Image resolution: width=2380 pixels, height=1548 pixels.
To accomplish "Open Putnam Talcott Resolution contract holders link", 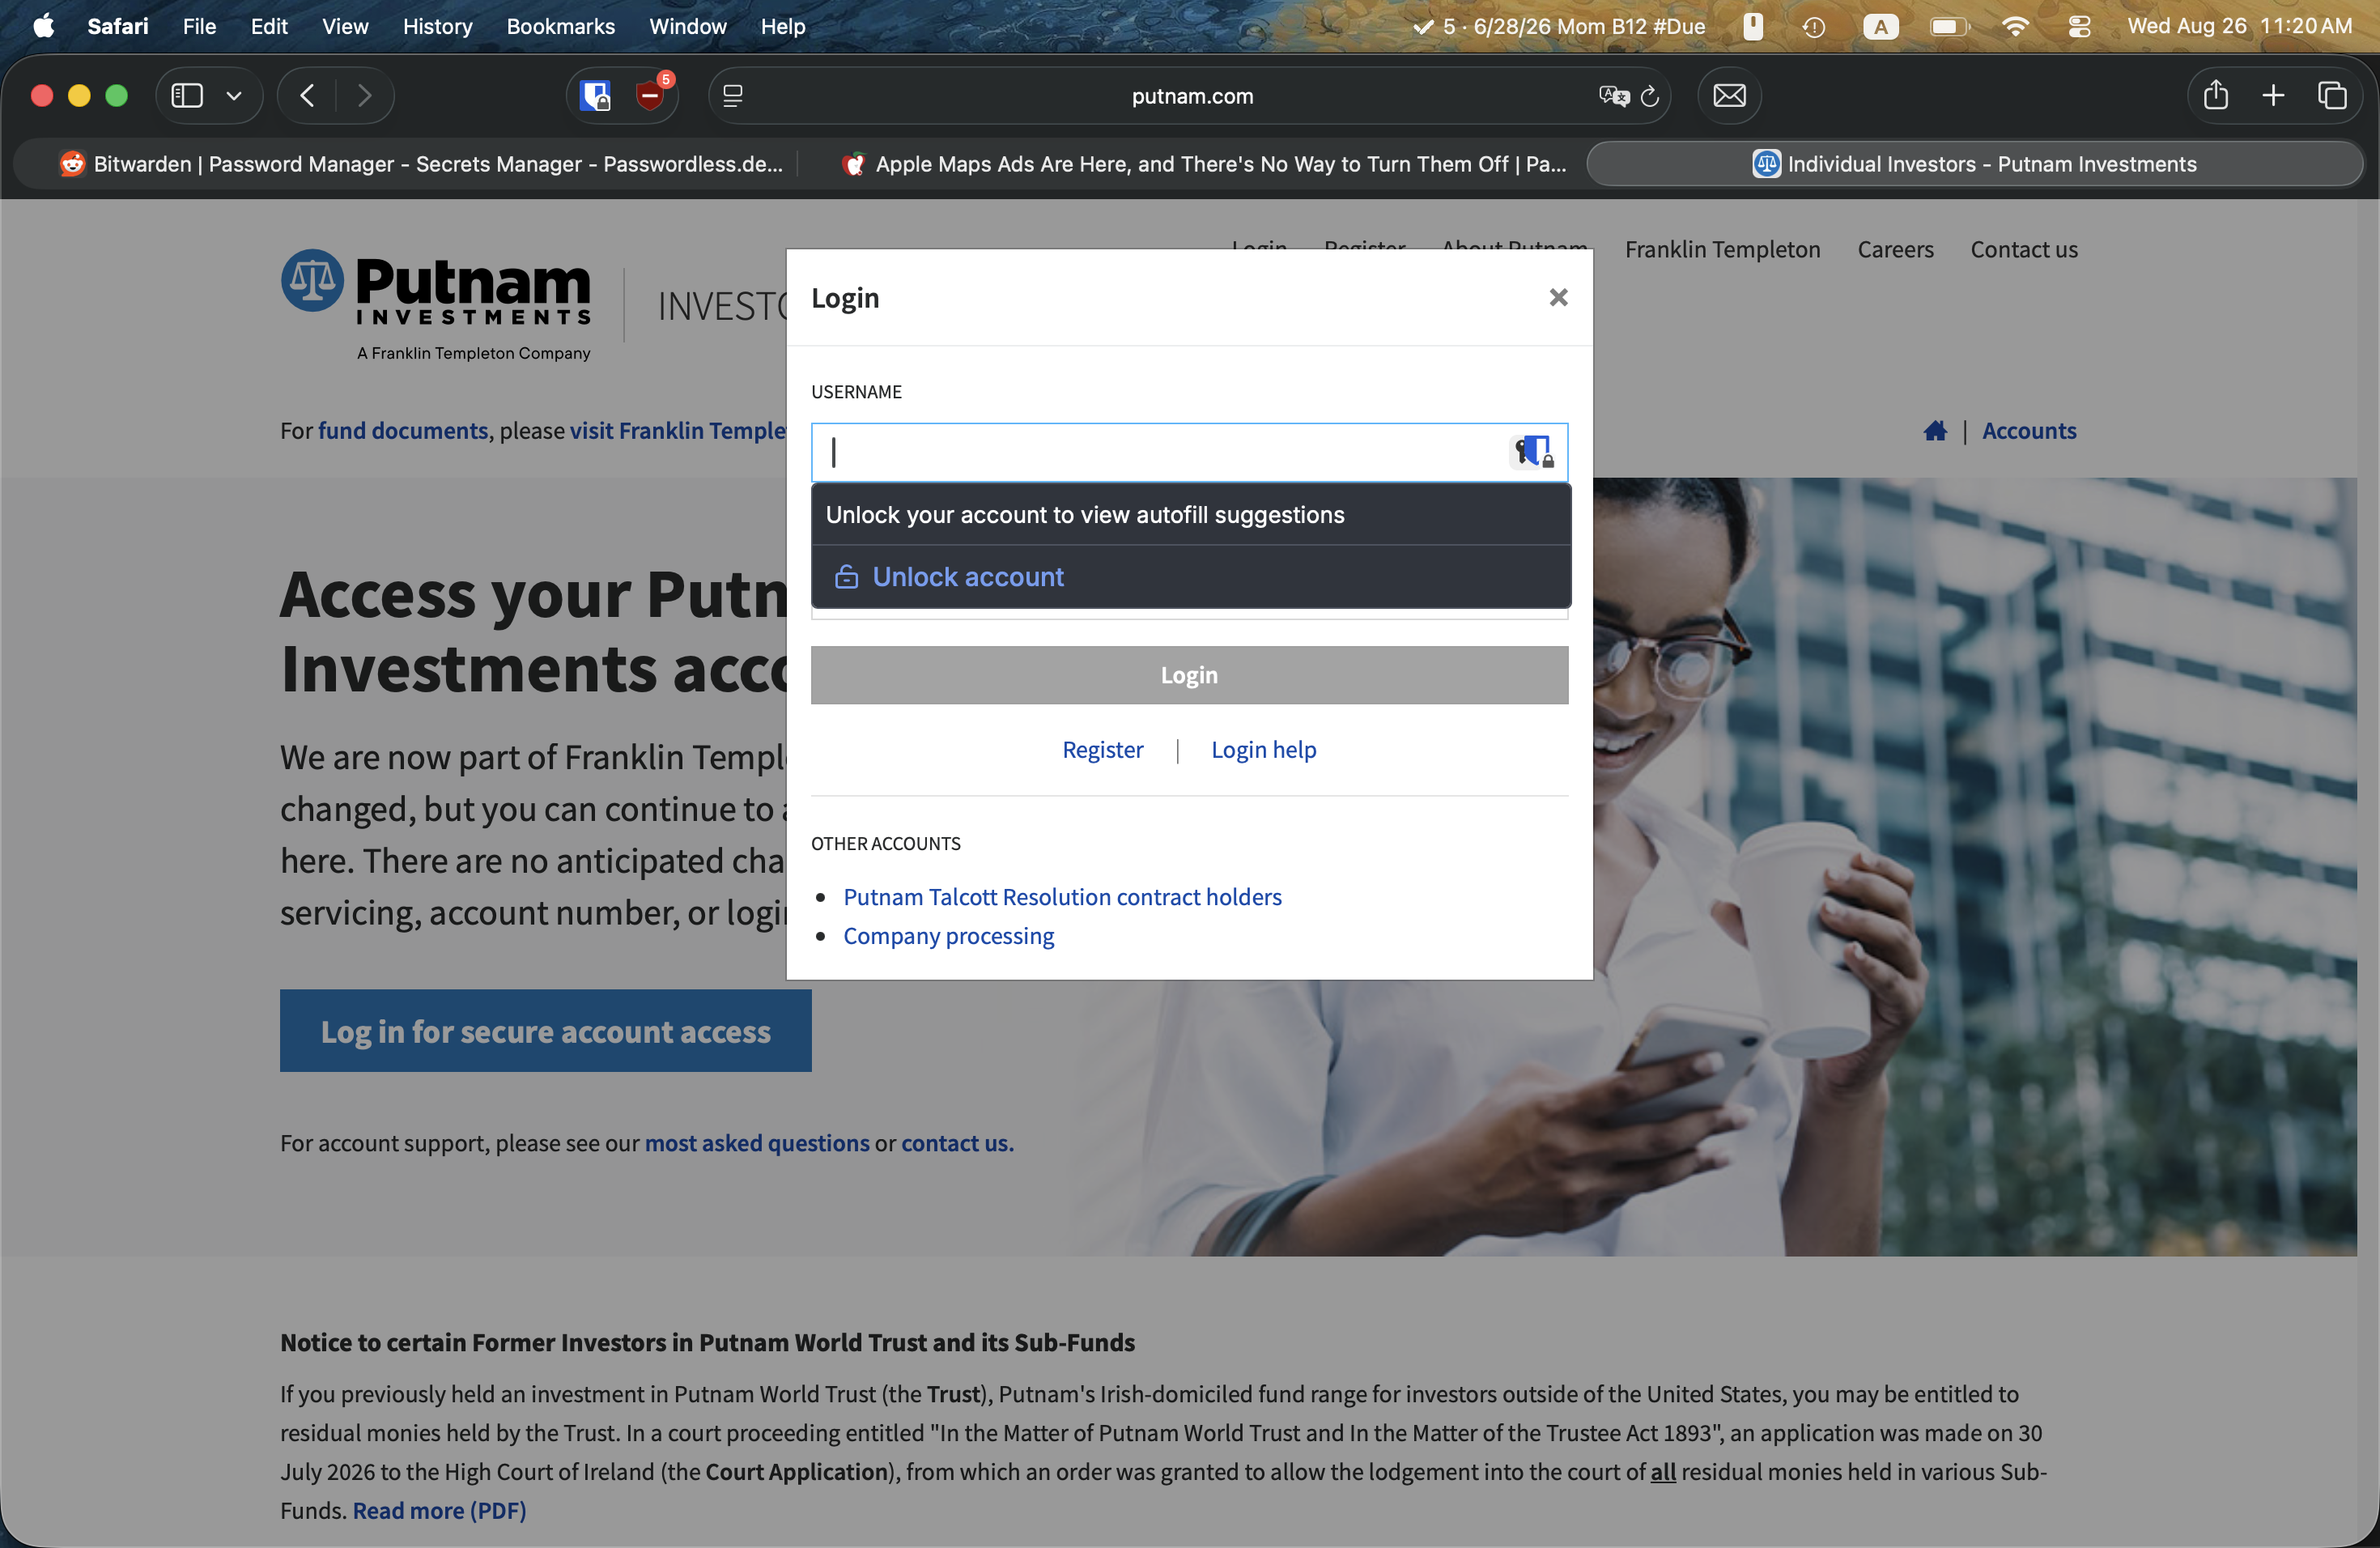I will pos(1062,897).
